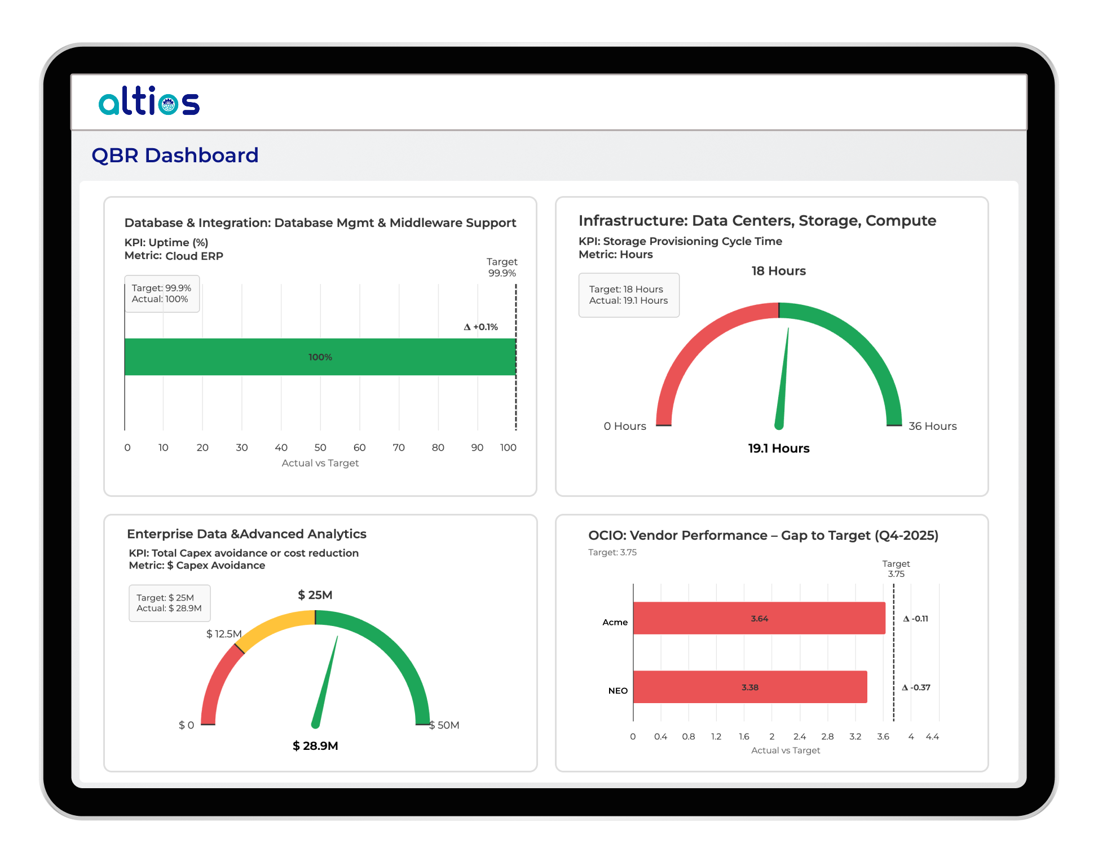Select the OCIO Vendor Performance panel title
The width and height of the screenshot is (1098, 862).
tap(762, 535)
